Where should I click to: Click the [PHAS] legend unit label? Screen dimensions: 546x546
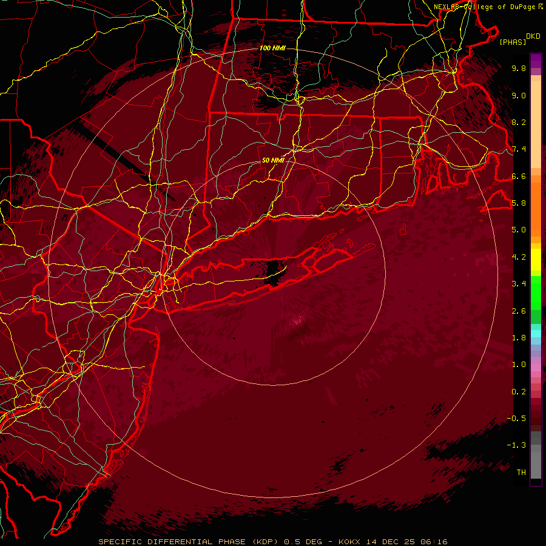[x=513, y=42]
